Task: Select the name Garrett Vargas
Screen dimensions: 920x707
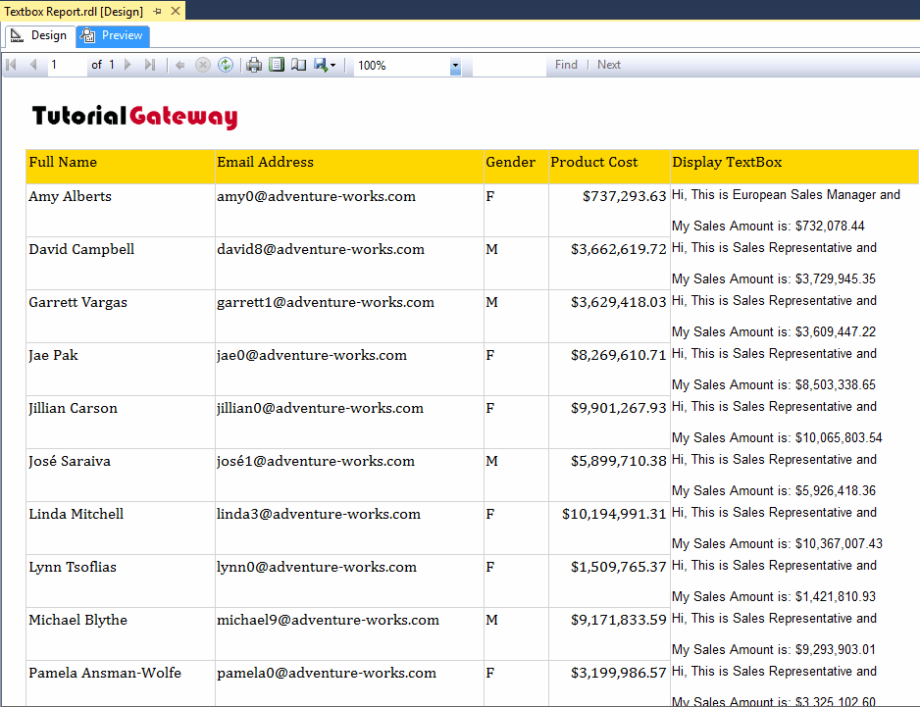Action: (78, 302)
